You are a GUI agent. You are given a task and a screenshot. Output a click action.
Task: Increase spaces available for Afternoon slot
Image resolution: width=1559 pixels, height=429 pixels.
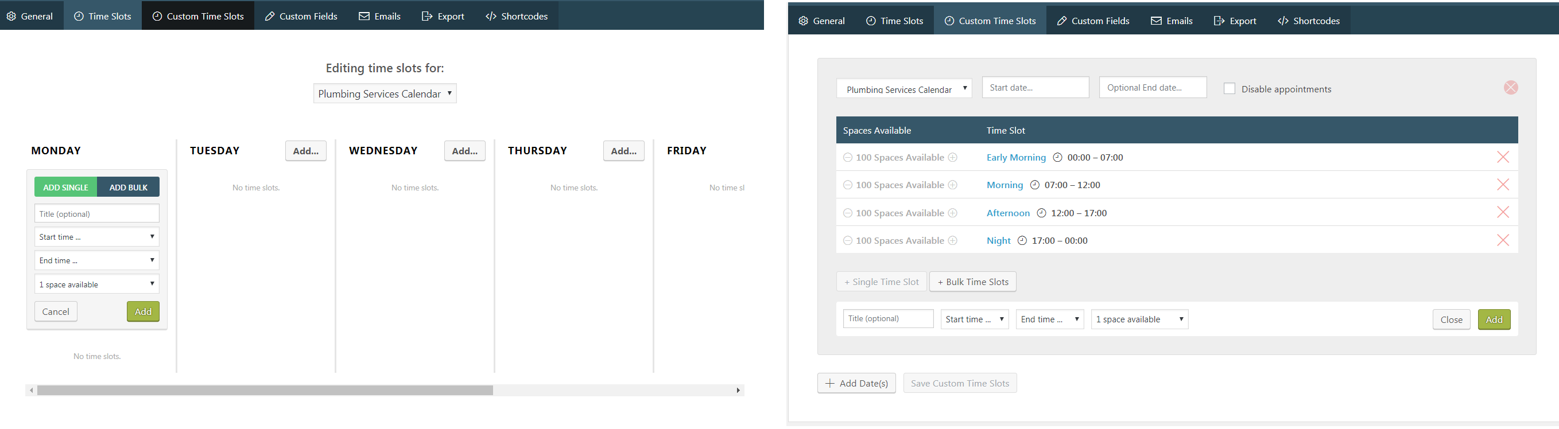click(x=953, y=213)
